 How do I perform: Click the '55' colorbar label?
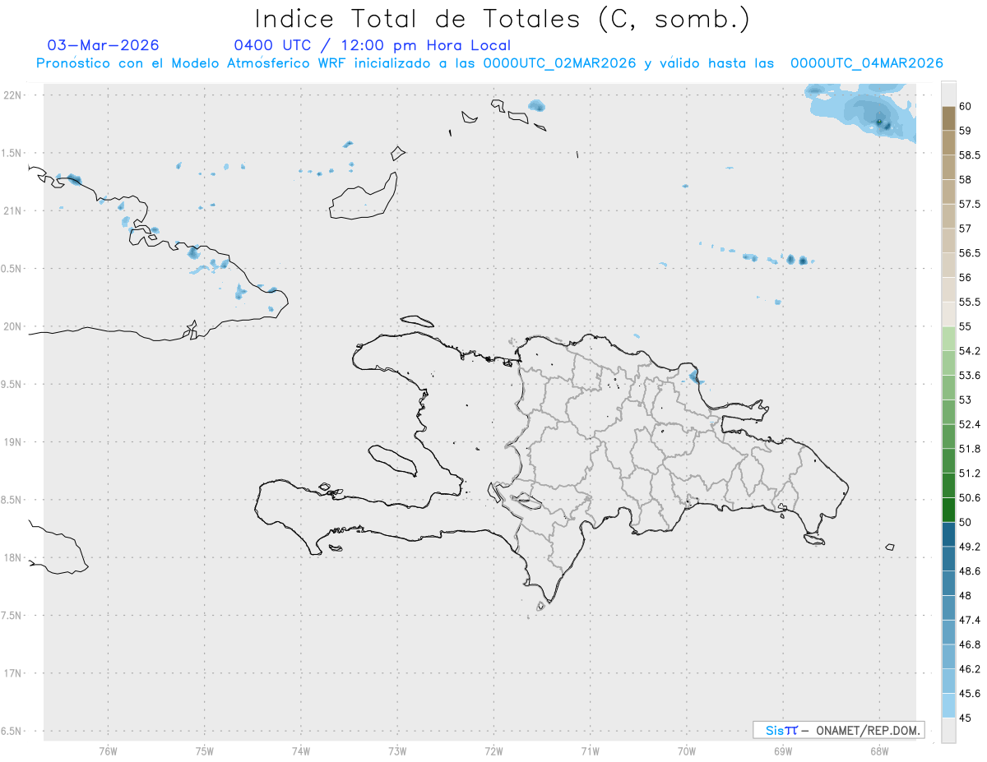tap(965, 326)
